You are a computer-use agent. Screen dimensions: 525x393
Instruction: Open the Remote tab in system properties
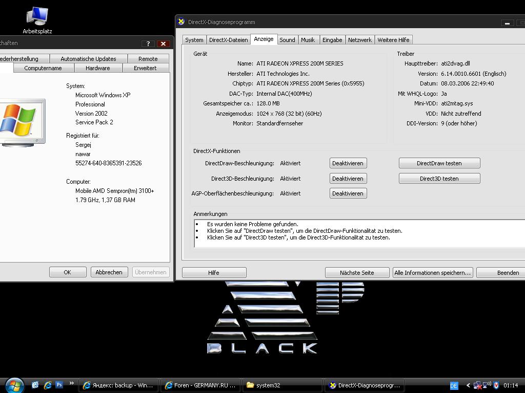click(148, 58)
